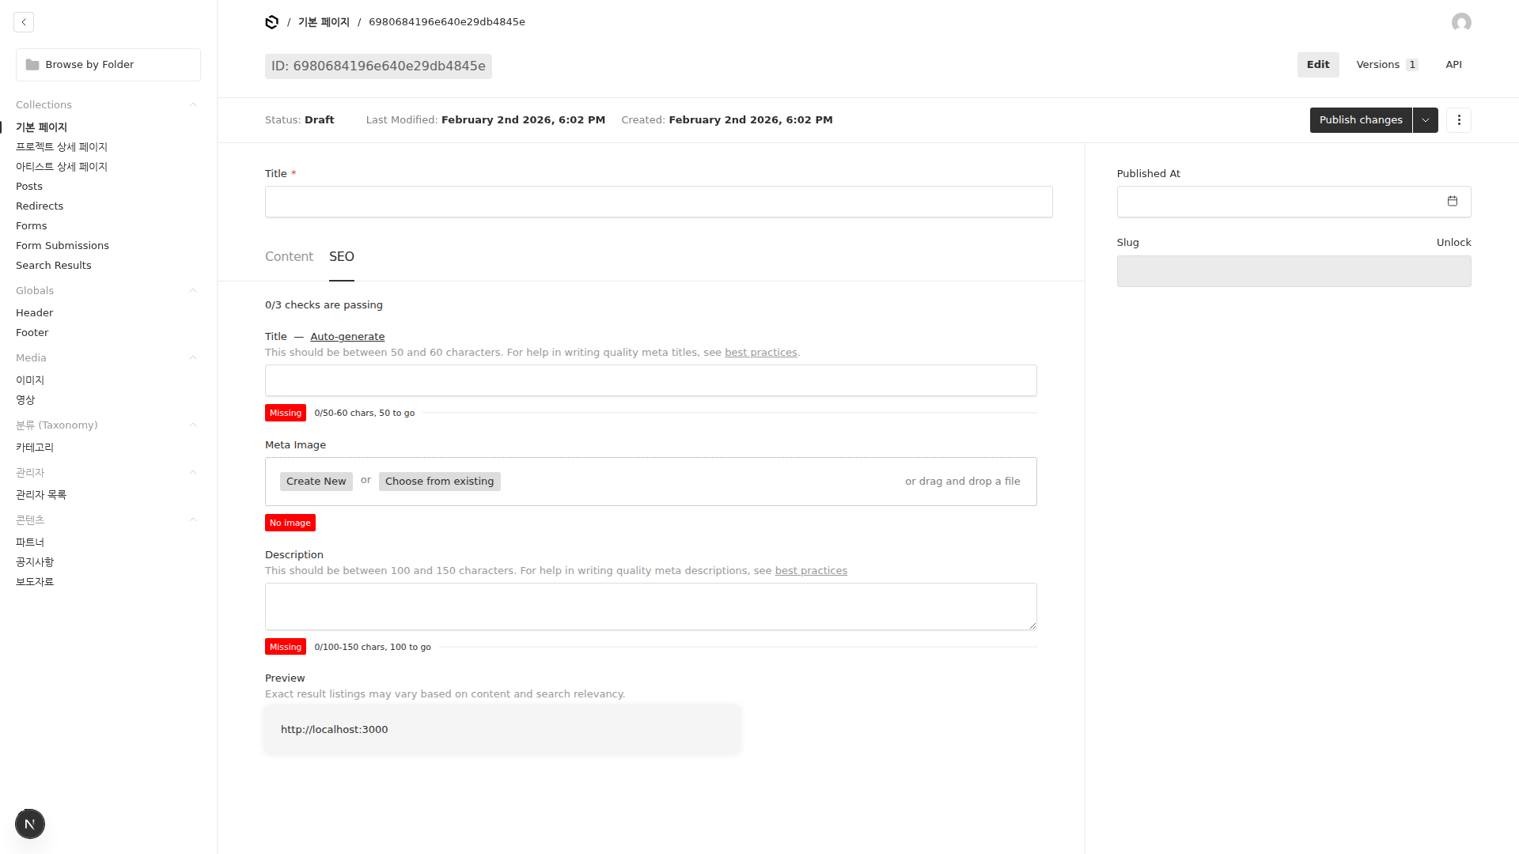Viewport: 1519px width, 854px height.
Task: Open the Posts collection in sidebar
Action: [x=29, y=187]
